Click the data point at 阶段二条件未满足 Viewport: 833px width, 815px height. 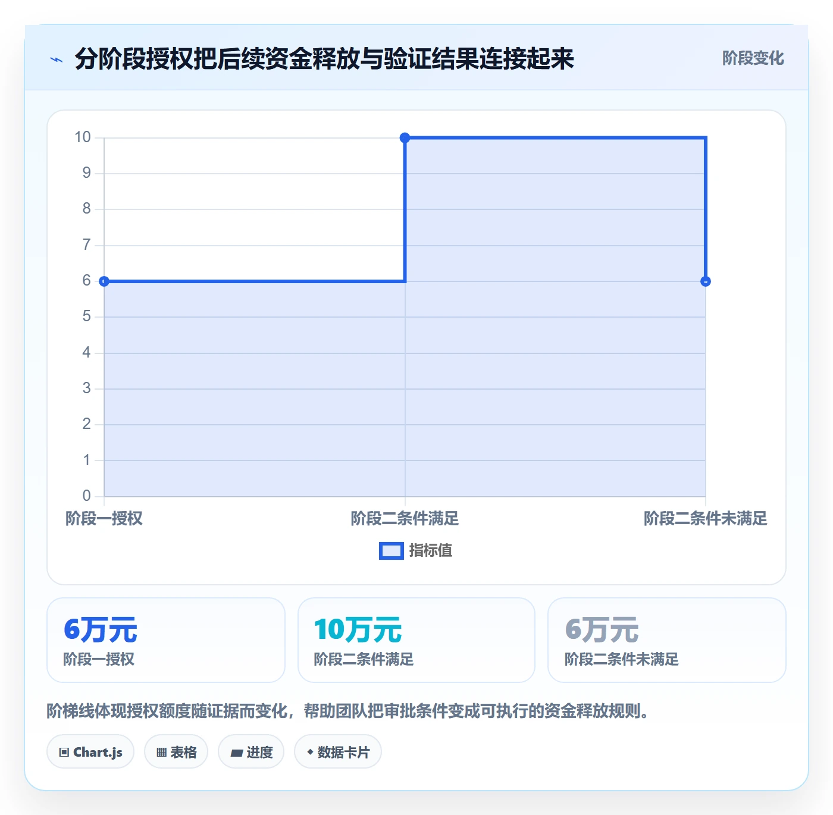pyautogui.click(x=706, y=281)
